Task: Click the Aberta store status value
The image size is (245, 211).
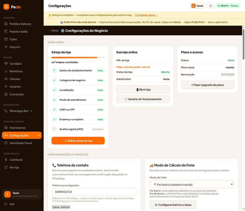Action: (165, 72)
